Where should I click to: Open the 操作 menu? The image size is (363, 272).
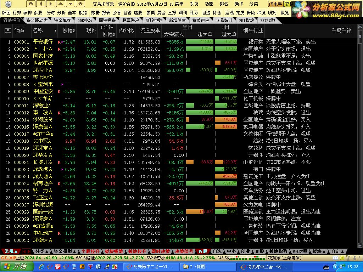coord(239,4)
